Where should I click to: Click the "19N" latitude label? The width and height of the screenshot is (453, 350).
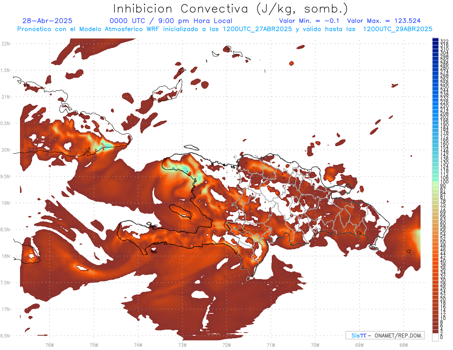[x=6, y=203]
